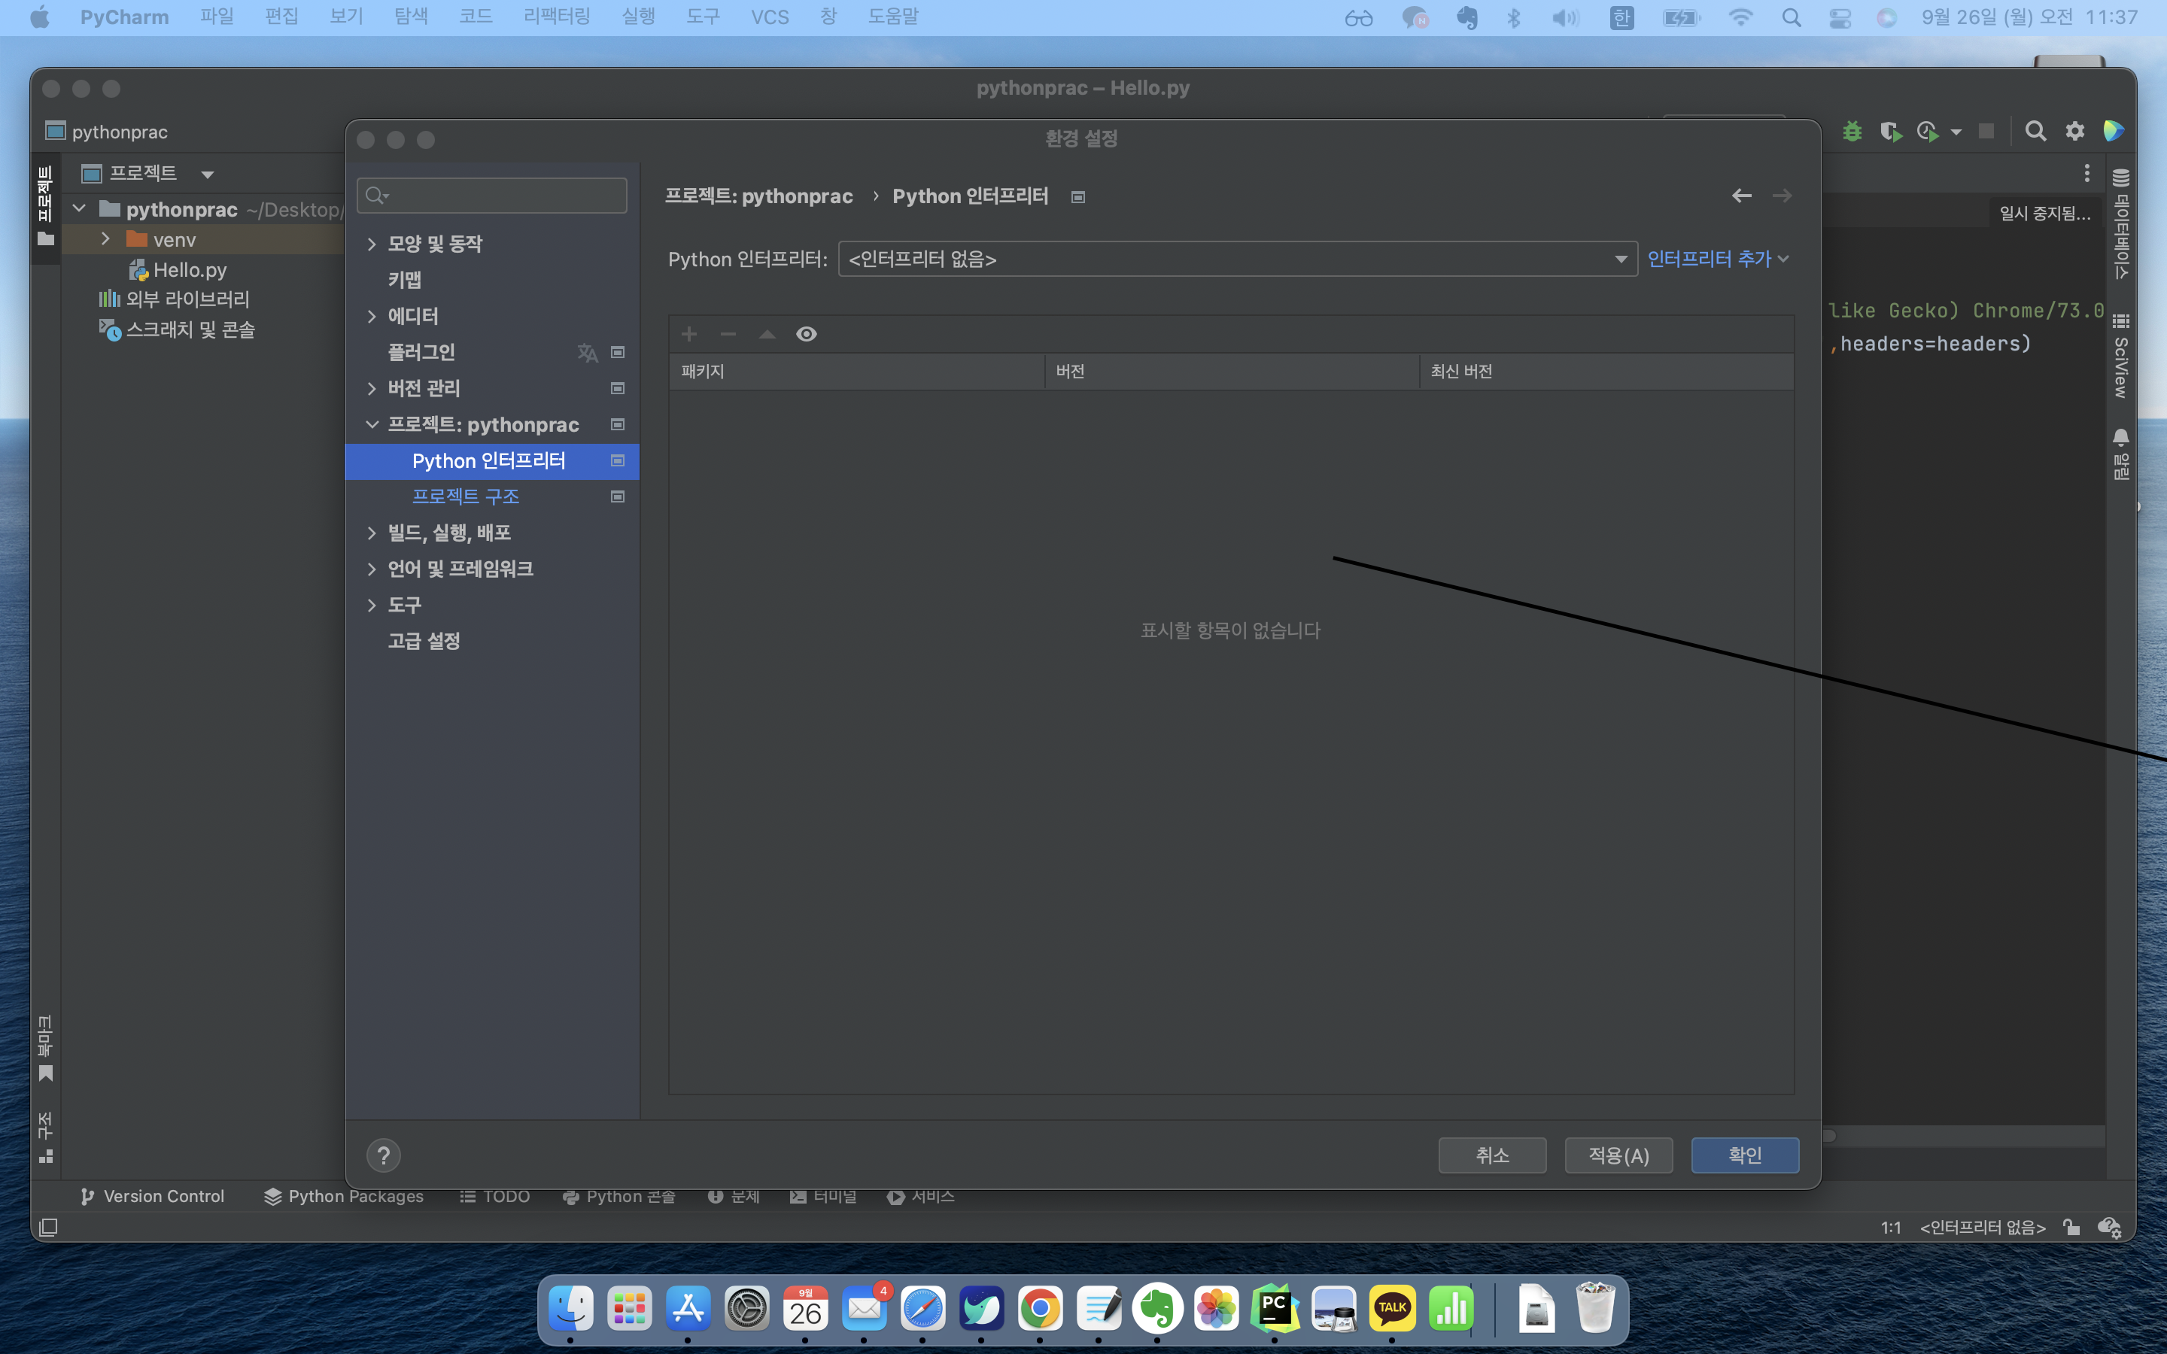Viewport: 2167px width, 1354px height.
Task: Click the 취소 cancel button
Action: click(x=1492, y=1155)
